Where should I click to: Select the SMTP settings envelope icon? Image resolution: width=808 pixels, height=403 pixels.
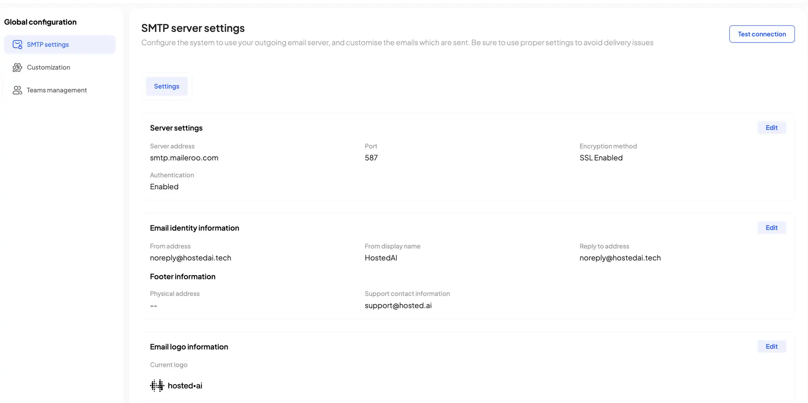click(17, 44)
